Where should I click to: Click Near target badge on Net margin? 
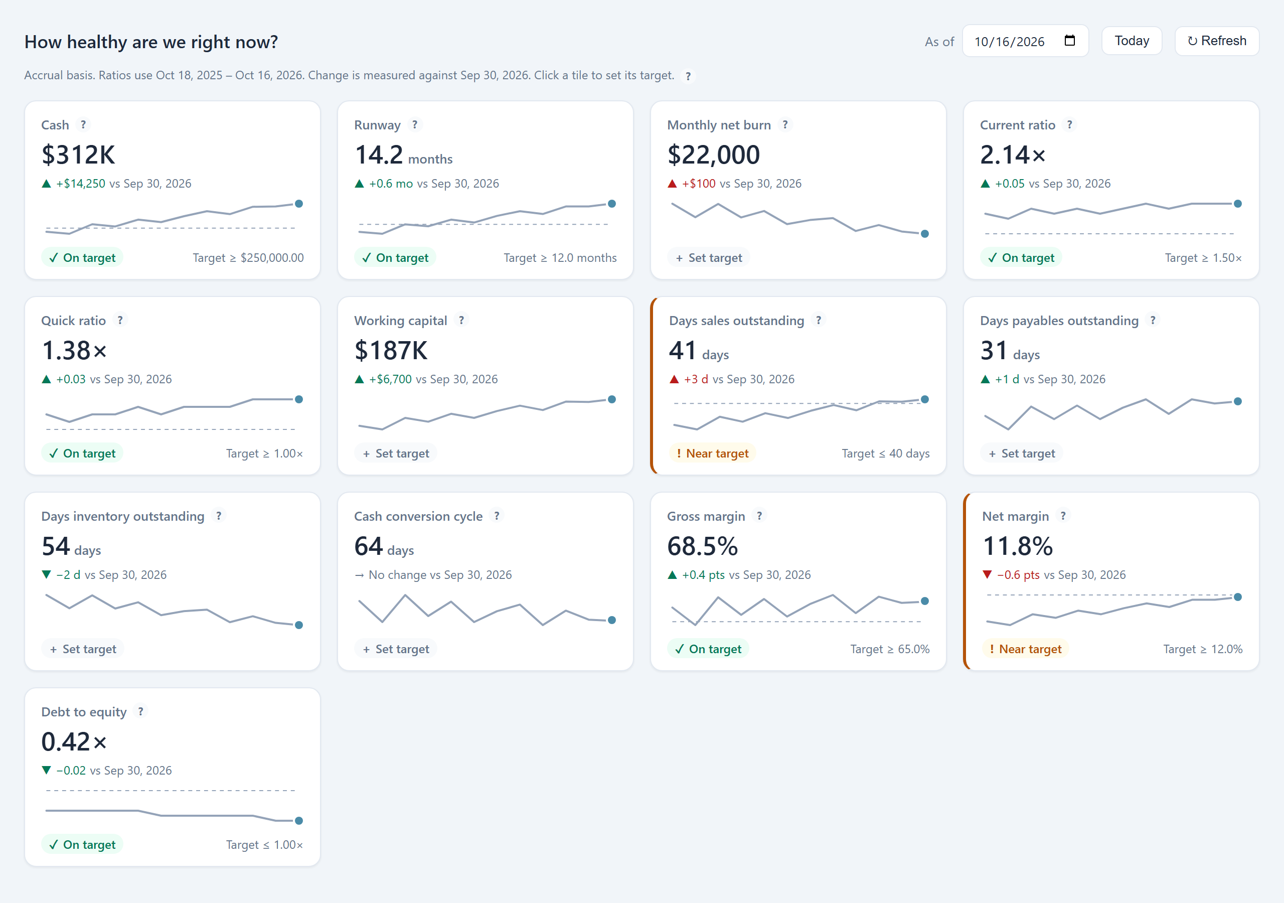(x=1026, y=649)
